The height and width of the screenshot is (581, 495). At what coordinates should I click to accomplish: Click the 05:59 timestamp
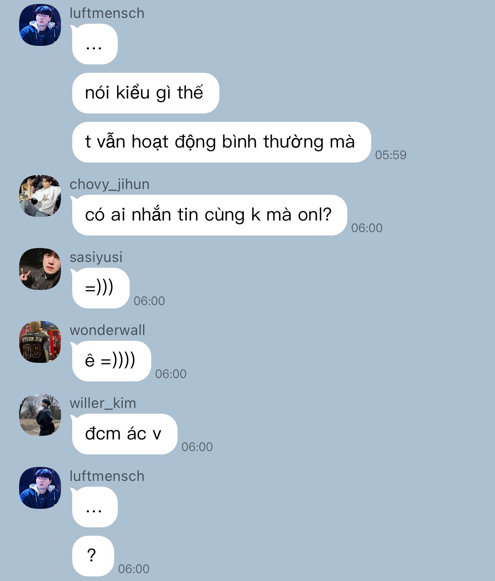click(x=391, y=155)
